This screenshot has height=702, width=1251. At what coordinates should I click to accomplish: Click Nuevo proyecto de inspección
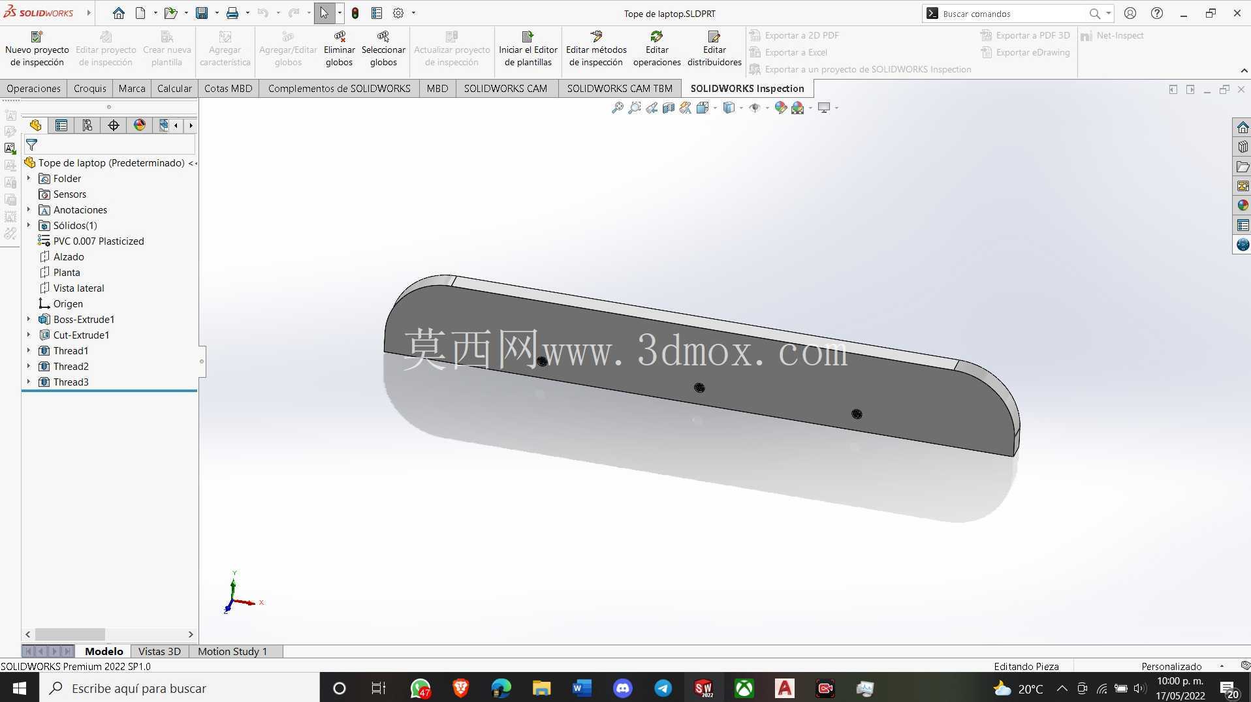click(37, 49)
